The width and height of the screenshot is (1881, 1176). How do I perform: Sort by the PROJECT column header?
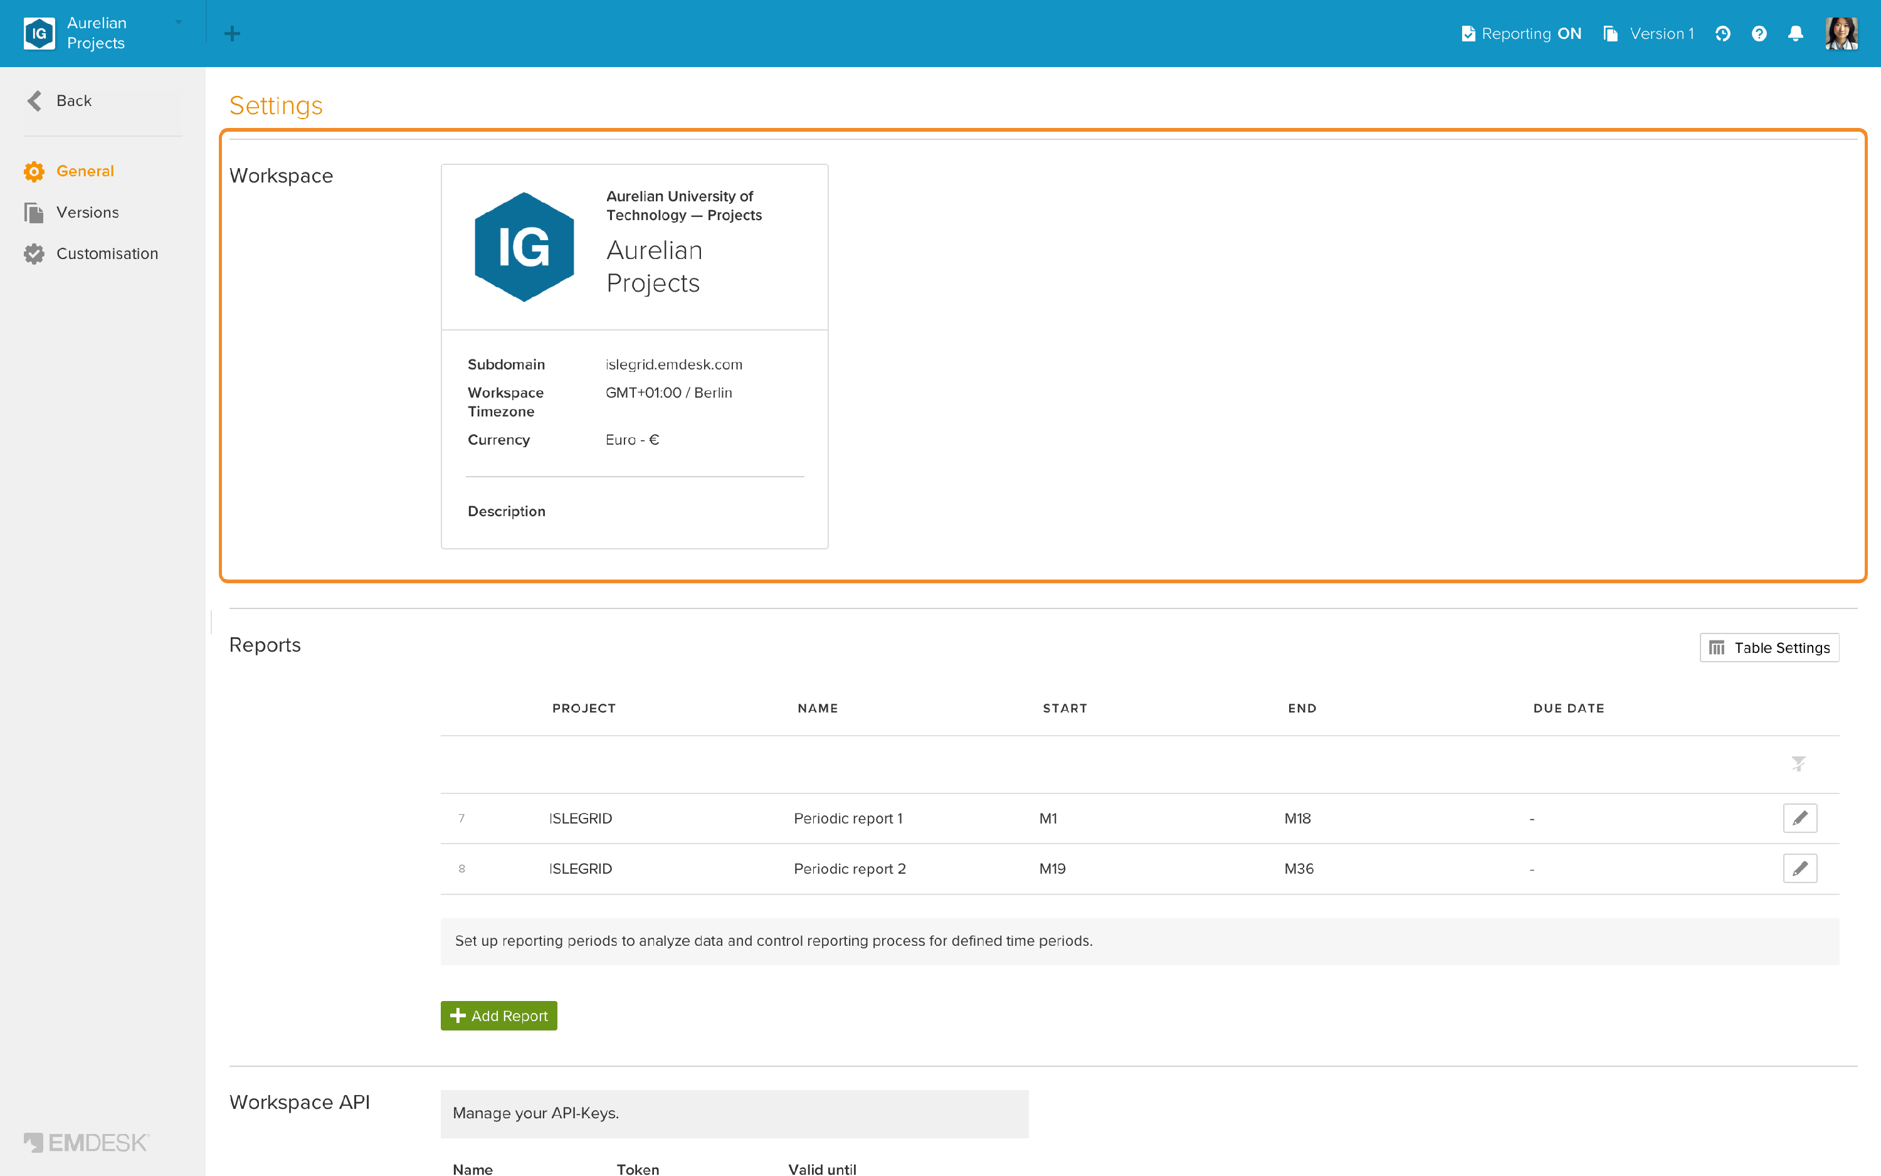584,709
